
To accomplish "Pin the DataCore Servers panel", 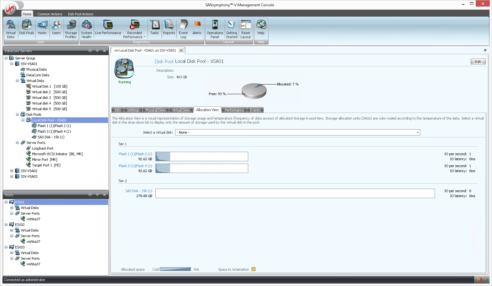I will 97,51.
